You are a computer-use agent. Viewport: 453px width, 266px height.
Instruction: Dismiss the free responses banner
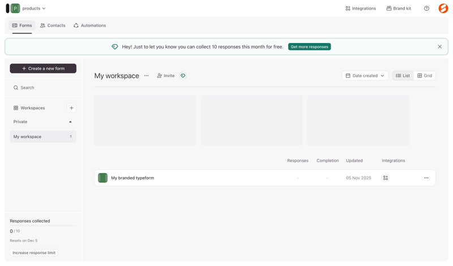coord(439,47)
